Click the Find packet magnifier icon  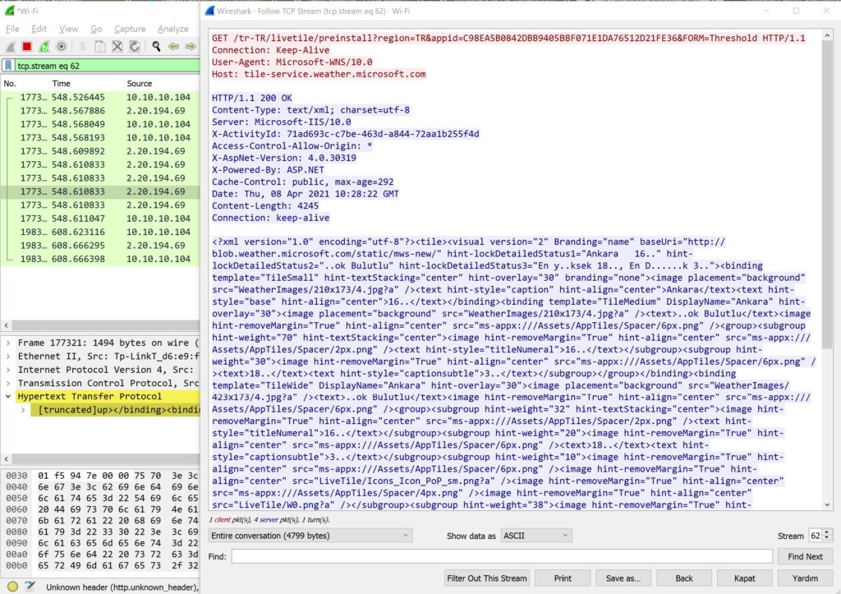pos(156,47)
